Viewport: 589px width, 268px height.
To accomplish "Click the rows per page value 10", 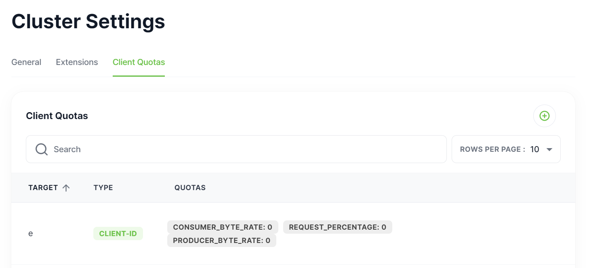I will click(x=534, y=149).
